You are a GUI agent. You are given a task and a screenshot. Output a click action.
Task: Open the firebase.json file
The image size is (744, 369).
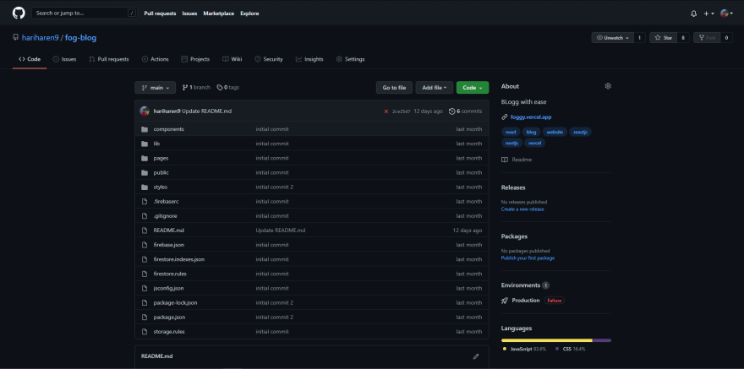[x=169, y=245]
